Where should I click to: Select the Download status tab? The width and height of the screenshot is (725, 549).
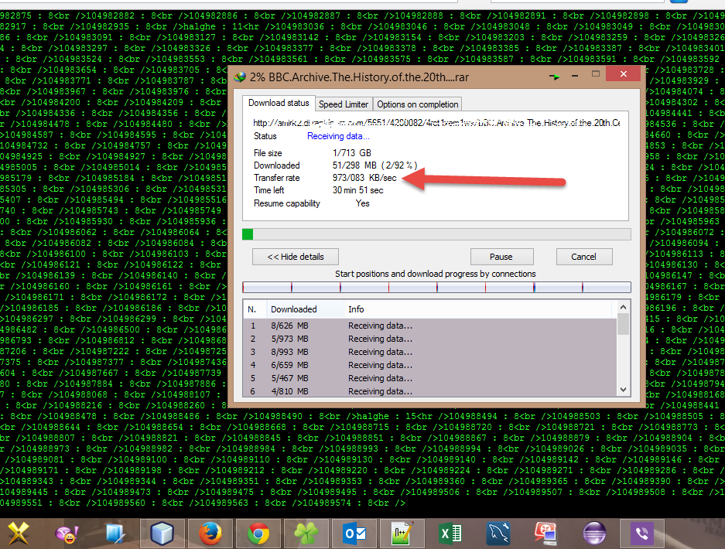pos(279,104)
